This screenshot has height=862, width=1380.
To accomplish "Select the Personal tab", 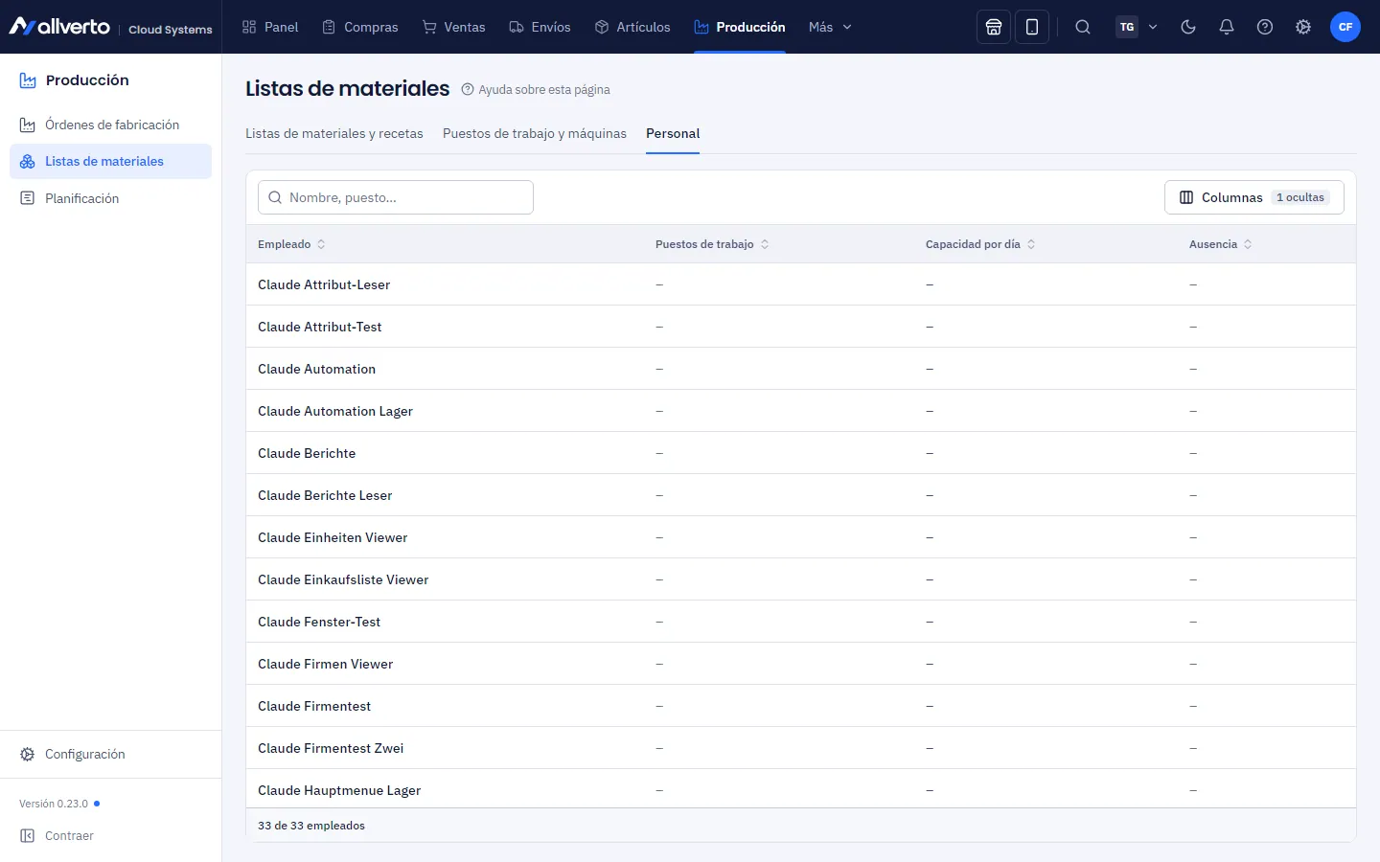I will coord(673,133).
